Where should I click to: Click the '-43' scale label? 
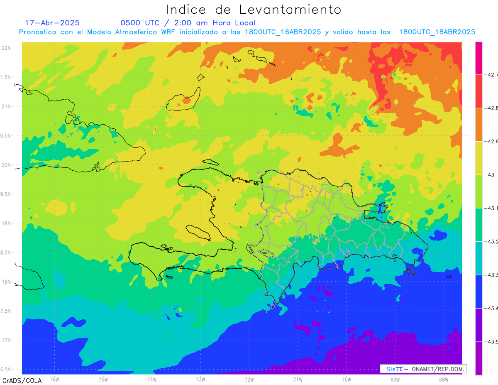point(489,175)
